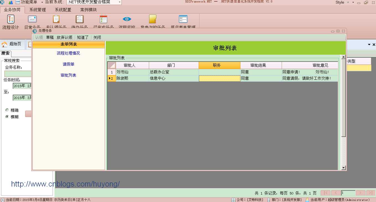376x202 pixels.
Task: Open the 用户表单管理 form icon
Action: [x=183, y=19]
